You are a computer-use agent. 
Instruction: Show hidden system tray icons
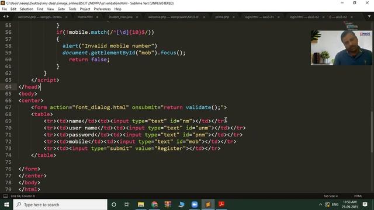pos(321,205)
